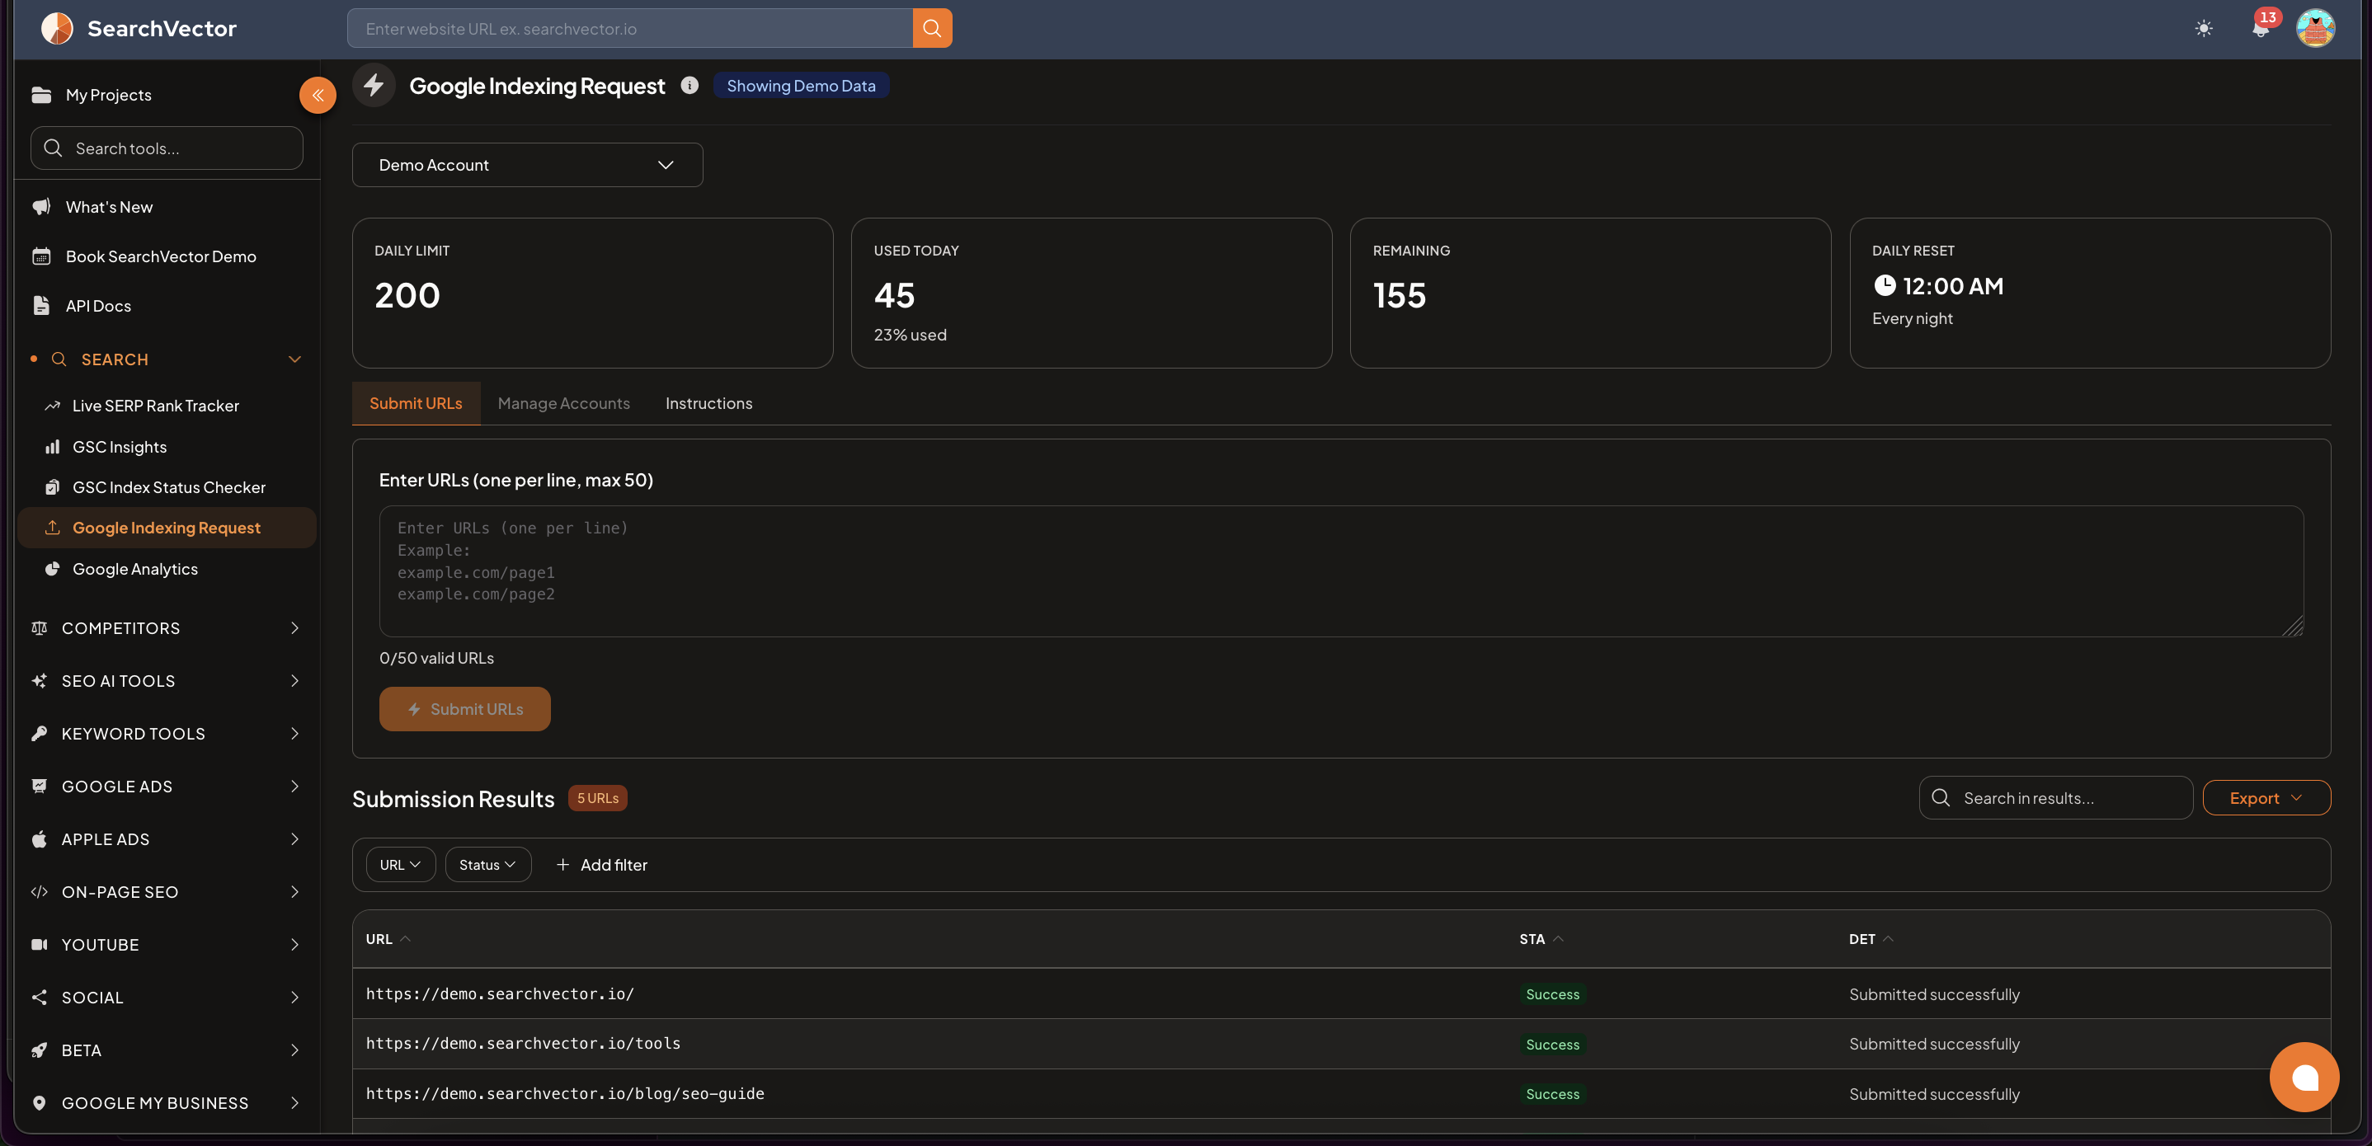
Task: Expand the YOUTUBE section
Action: [x=294, y=946]
